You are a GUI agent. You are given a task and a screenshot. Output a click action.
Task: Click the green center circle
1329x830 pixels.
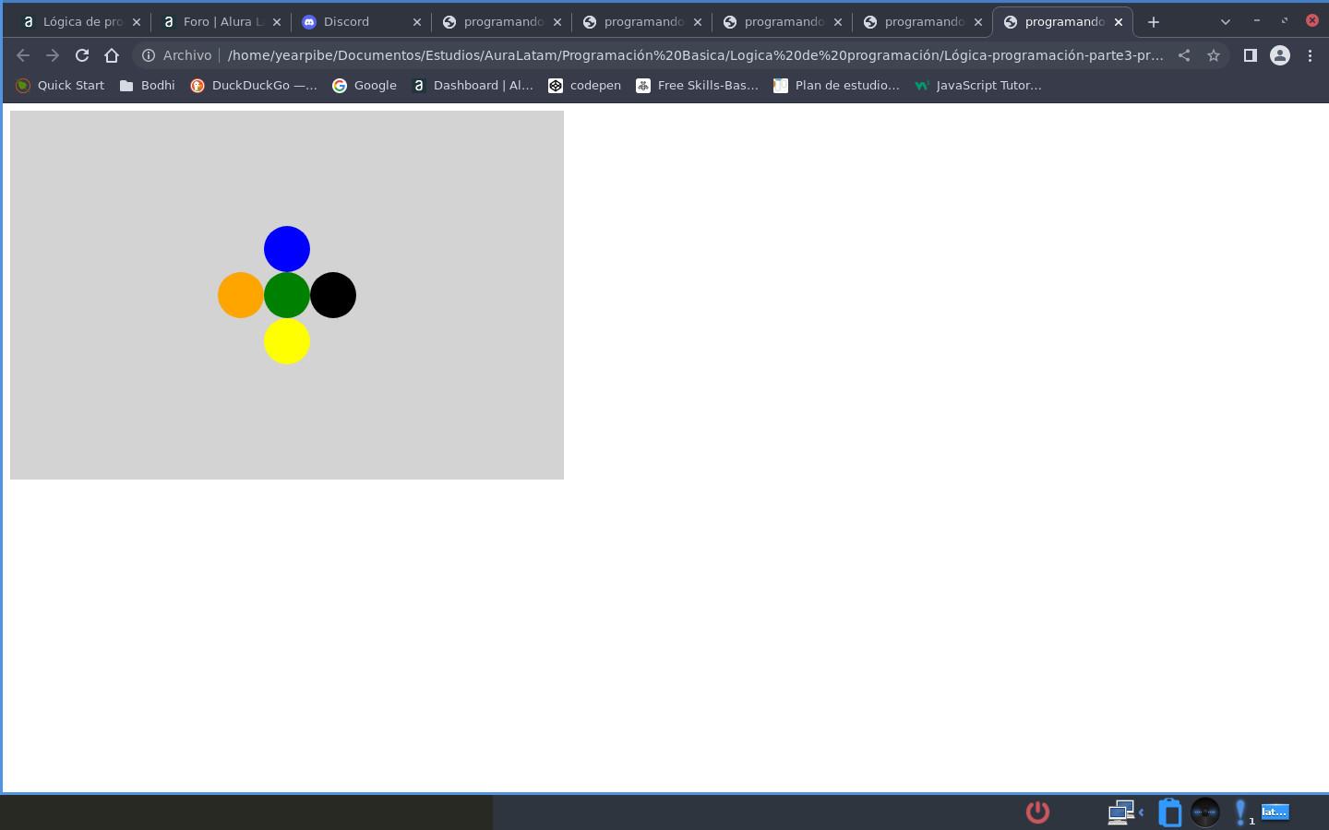[x=287, y=295]
